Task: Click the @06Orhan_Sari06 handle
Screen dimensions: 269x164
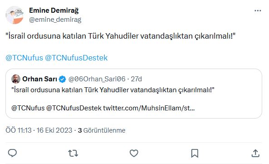Action: [x=97, y=79]
